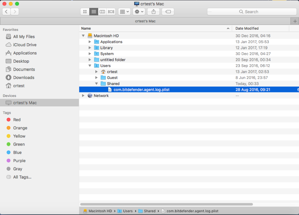Jump to Shared in path bar
Viewport: 299px width, 215px height.
(x=147, y=211)
